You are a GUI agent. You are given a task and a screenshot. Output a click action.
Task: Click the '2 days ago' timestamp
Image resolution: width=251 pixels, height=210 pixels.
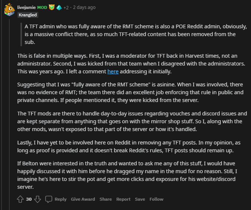click(84, 7)
